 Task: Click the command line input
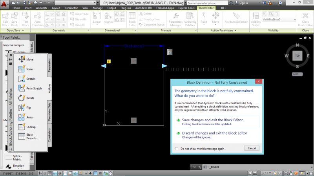258,167
